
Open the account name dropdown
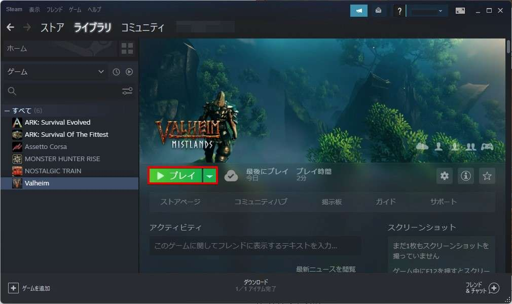(x=426, y=11)
